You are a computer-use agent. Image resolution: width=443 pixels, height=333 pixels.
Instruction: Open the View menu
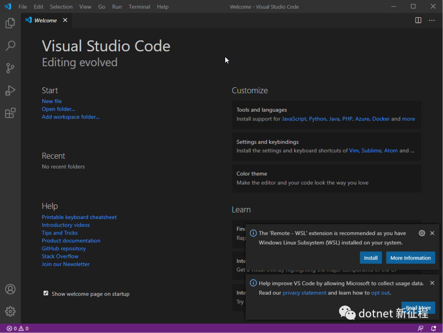[x=85, y=7]
